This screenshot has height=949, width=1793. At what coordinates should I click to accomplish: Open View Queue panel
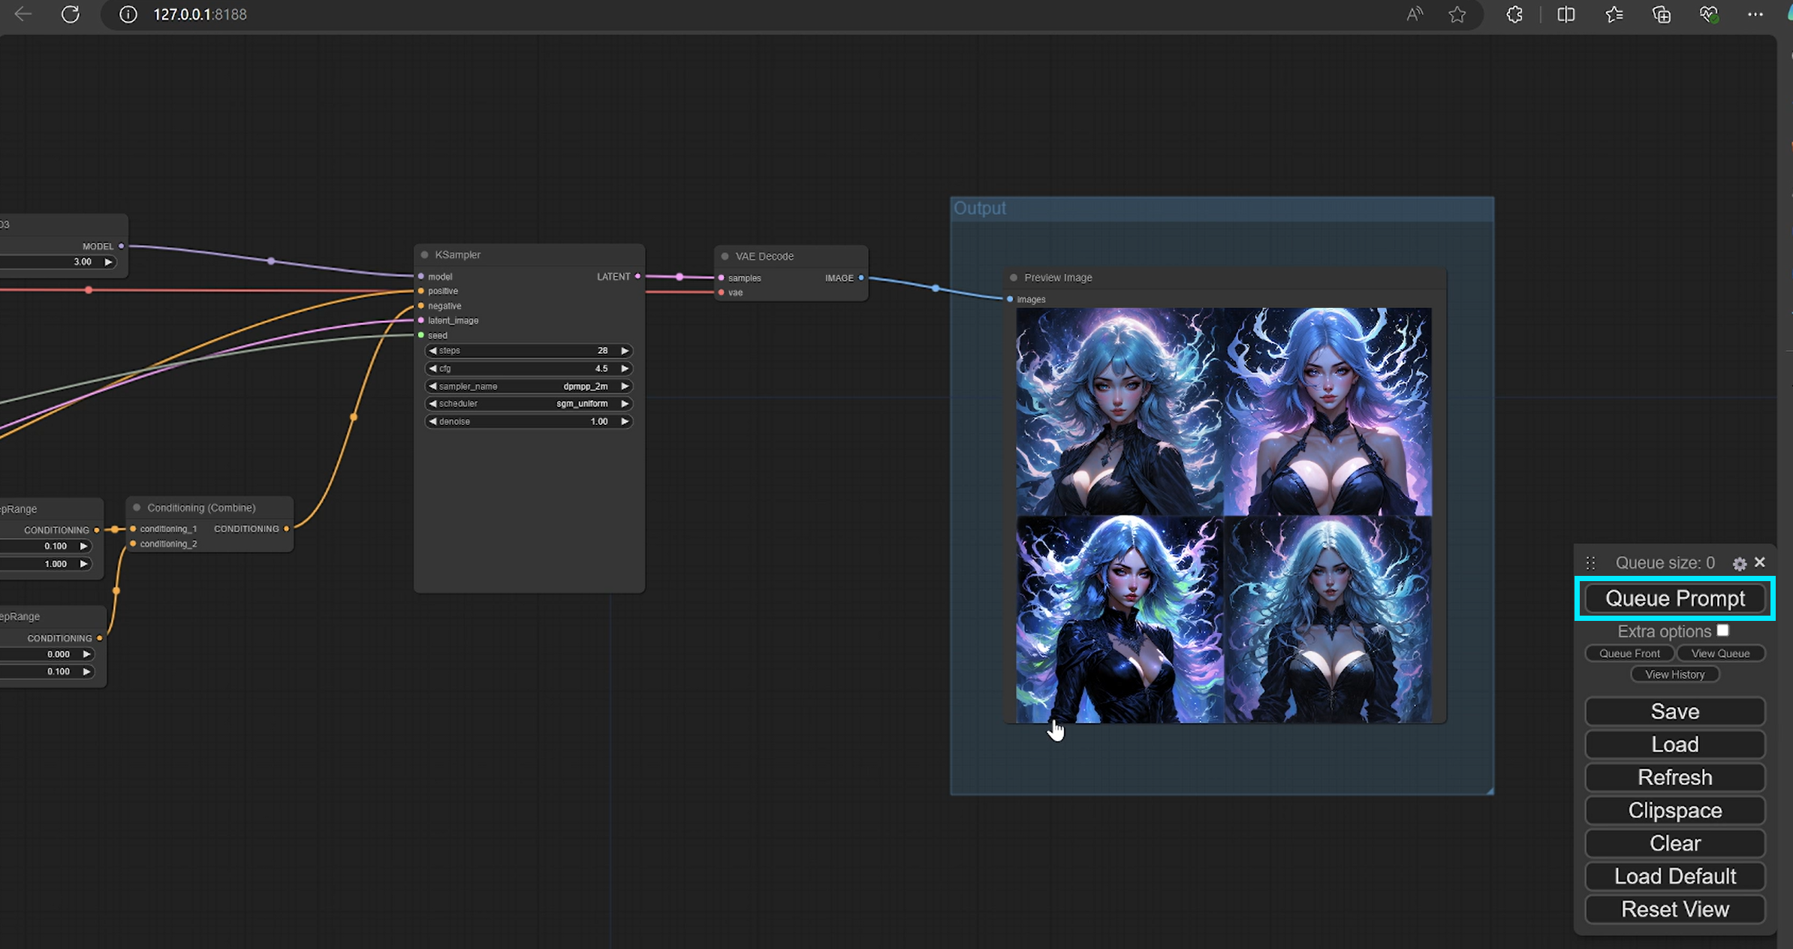pyautogui.click(x=1718, y=654)
